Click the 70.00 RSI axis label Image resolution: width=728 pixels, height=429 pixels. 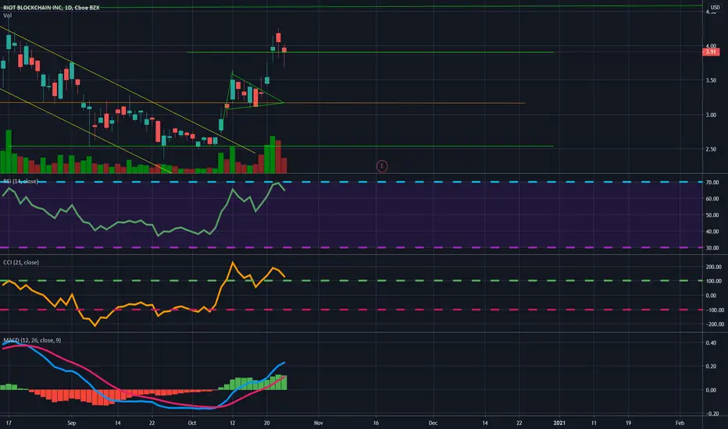click(712, 183)
